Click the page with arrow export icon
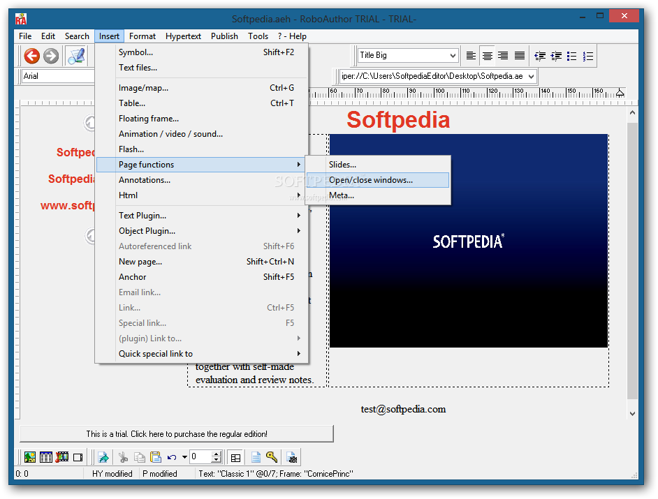The height and width of the screenshot is (499, 658). pyautogui.click(x=103, y=457)
